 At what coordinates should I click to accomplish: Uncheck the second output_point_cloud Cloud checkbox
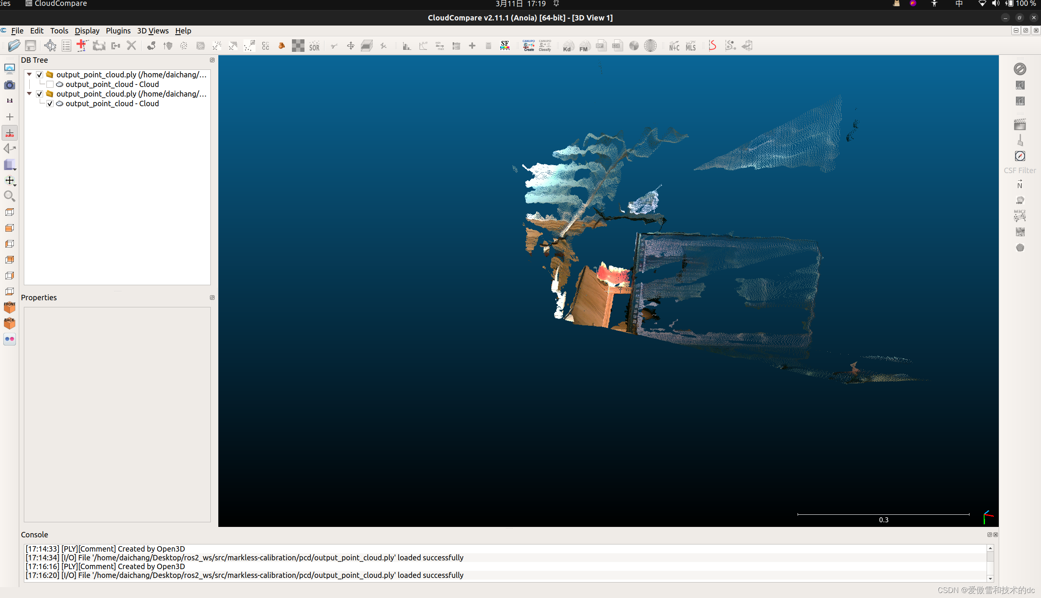point(50,103)
